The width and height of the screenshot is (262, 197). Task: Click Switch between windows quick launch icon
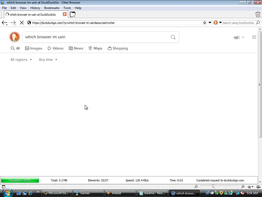[x=25, y=193]
